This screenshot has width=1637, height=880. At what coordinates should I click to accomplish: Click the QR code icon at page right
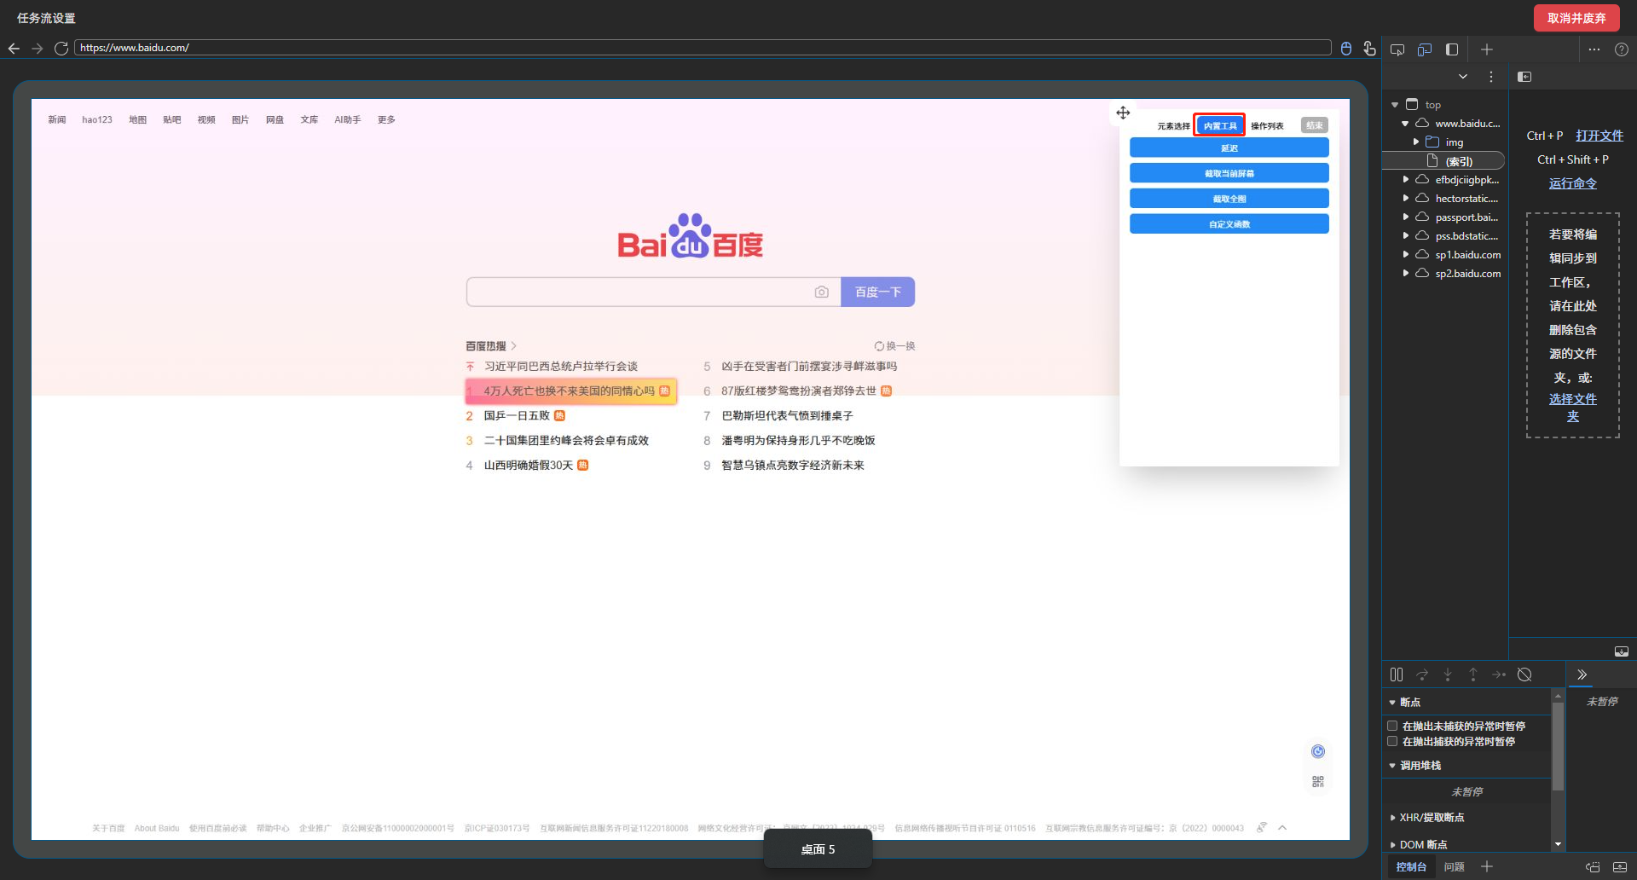point(1318,781)
